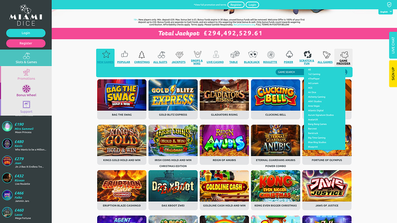The height and width of the screenshot is (223, 397).
Task: Select Drops & Wins category
Action: pyautogui.click(x=197, y=57)
